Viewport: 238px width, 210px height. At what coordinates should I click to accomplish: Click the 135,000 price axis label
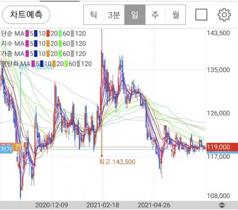218,70
